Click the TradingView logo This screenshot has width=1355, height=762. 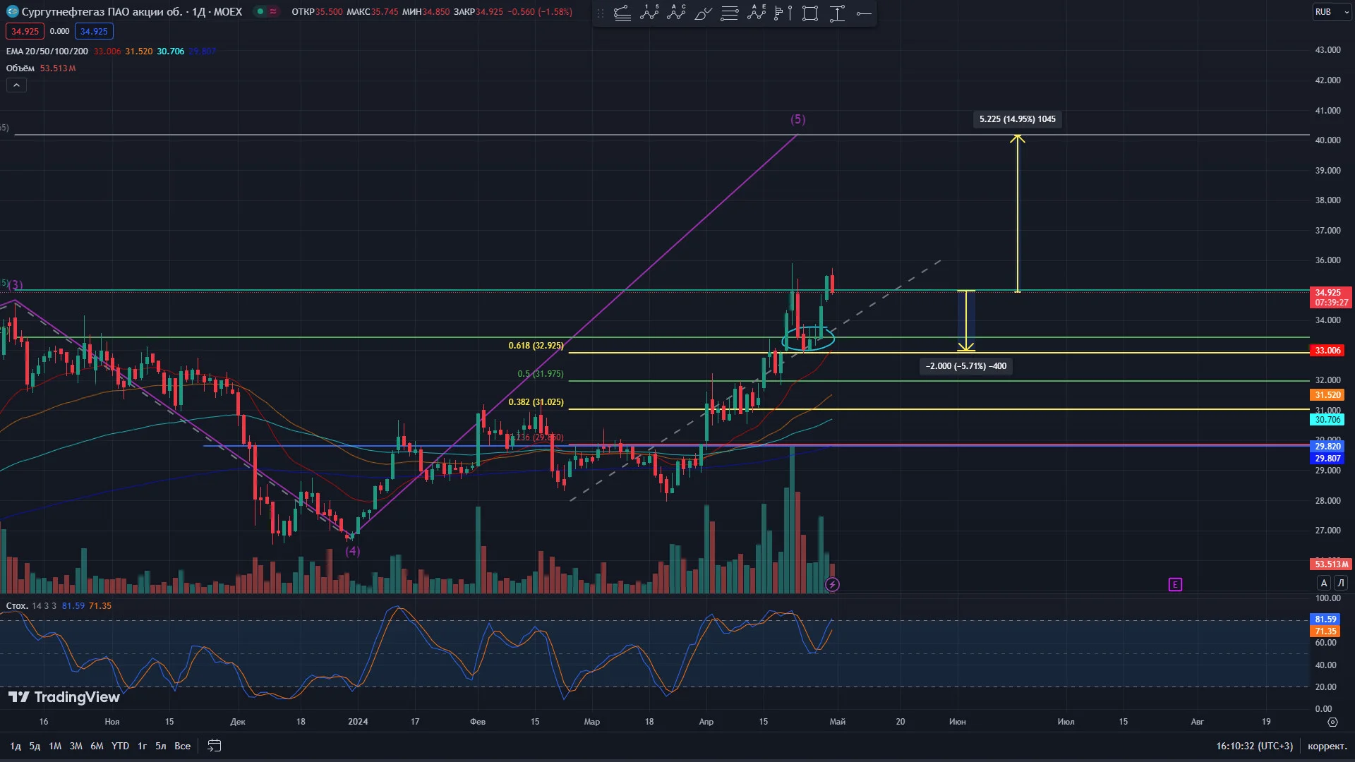click(64, 697)
